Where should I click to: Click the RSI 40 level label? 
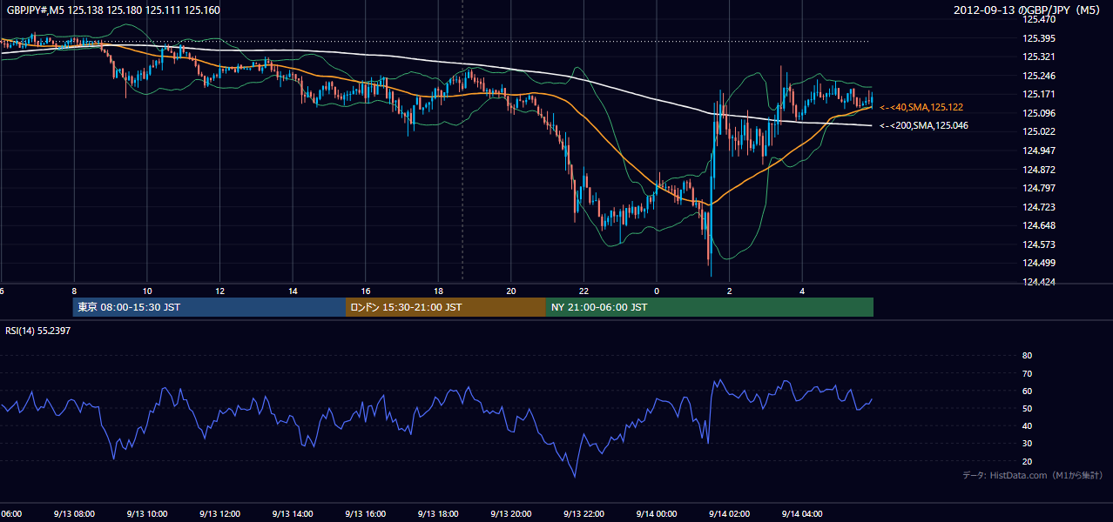pyautogui.click(x=1027, y=425)
